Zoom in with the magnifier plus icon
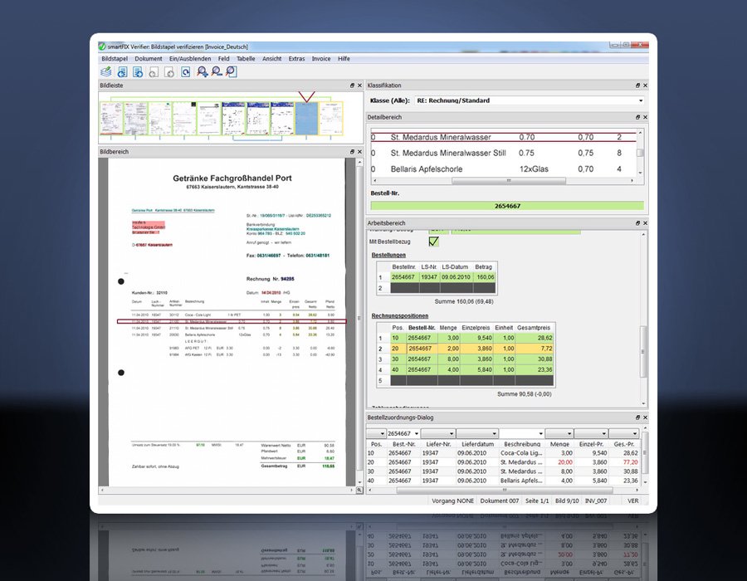This screenshot has width=747, height=581. (x=202, y=72)
